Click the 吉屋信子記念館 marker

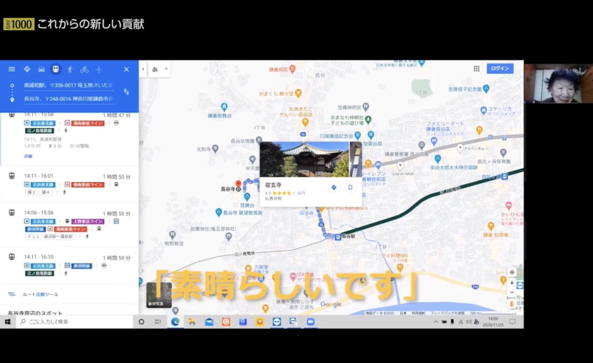click(x=486, y=89)
